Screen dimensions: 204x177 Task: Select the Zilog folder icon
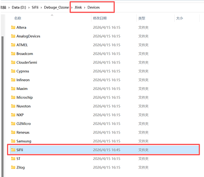tap(13, 167)
